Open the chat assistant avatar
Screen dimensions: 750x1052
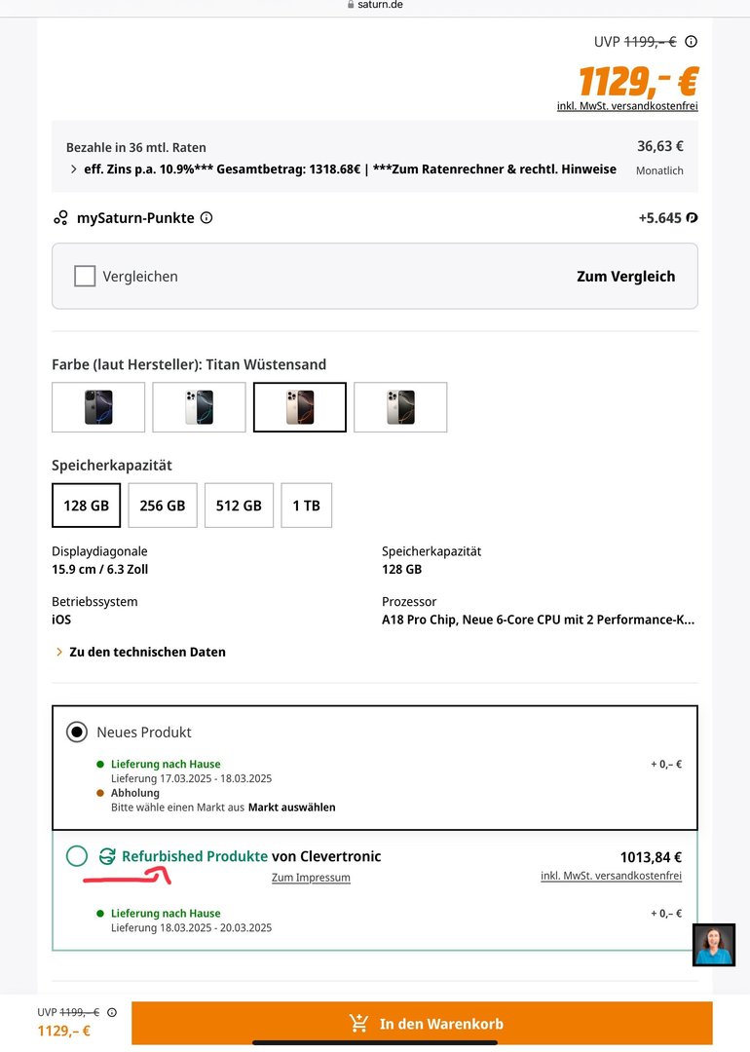714,945
